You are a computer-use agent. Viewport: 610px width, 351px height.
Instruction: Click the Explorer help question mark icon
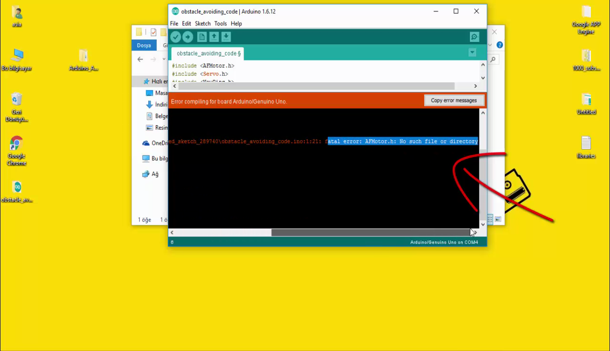coord(499,45)
